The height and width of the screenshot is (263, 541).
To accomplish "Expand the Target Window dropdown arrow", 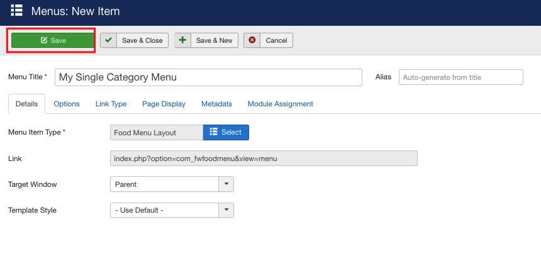I will coord(226,184).
